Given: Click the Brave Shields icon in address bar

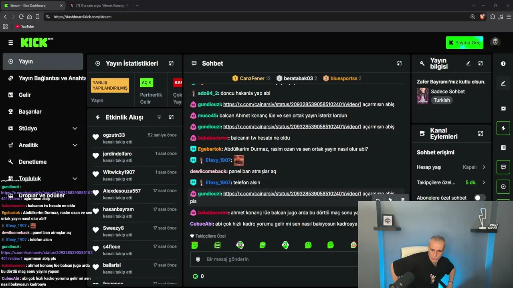Looking at the screenshot, I should pos(482,17).
